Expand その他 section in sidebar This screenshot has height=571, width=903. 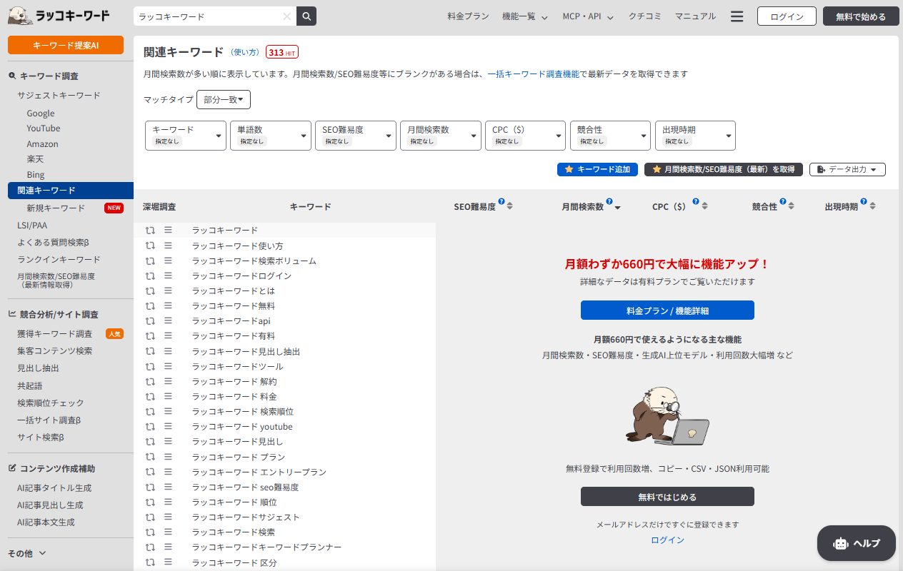27,553
